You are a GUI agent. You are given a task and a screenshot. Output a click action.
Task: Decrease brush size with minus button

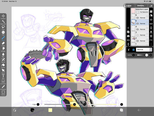[38, 104]
